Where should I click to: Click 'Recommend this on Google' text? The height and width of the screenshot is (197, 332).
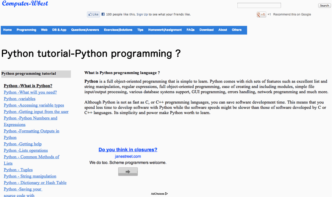point(292,14)
